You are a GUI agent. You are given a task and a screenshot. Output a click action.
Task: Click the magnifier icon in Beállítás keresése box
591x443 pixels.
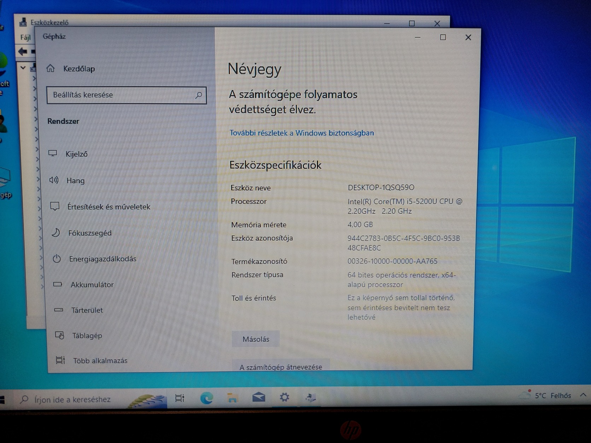(x=199, y=95)
